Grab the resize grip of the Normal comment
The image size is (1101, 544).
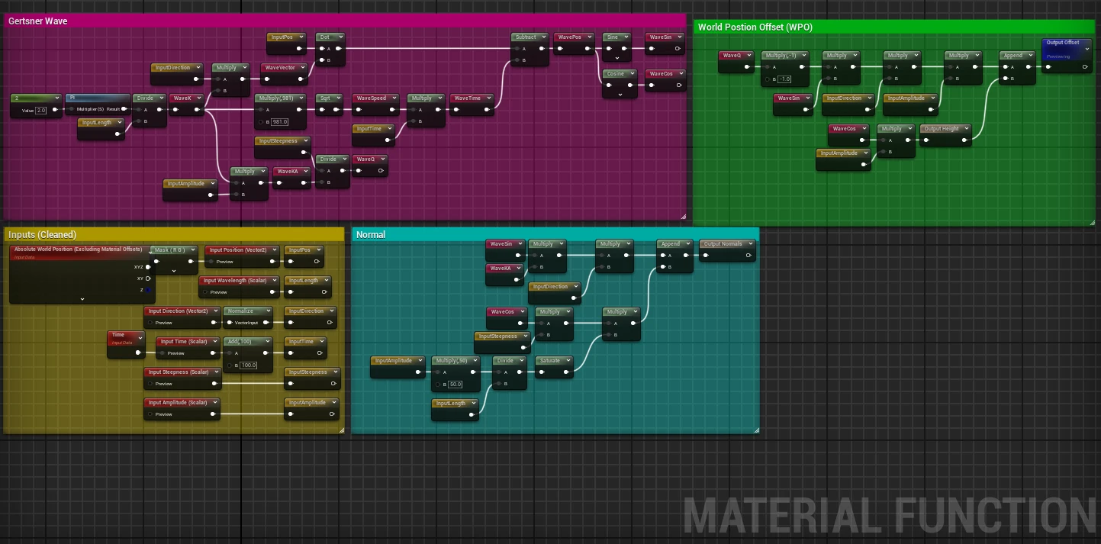click(756, 430)
